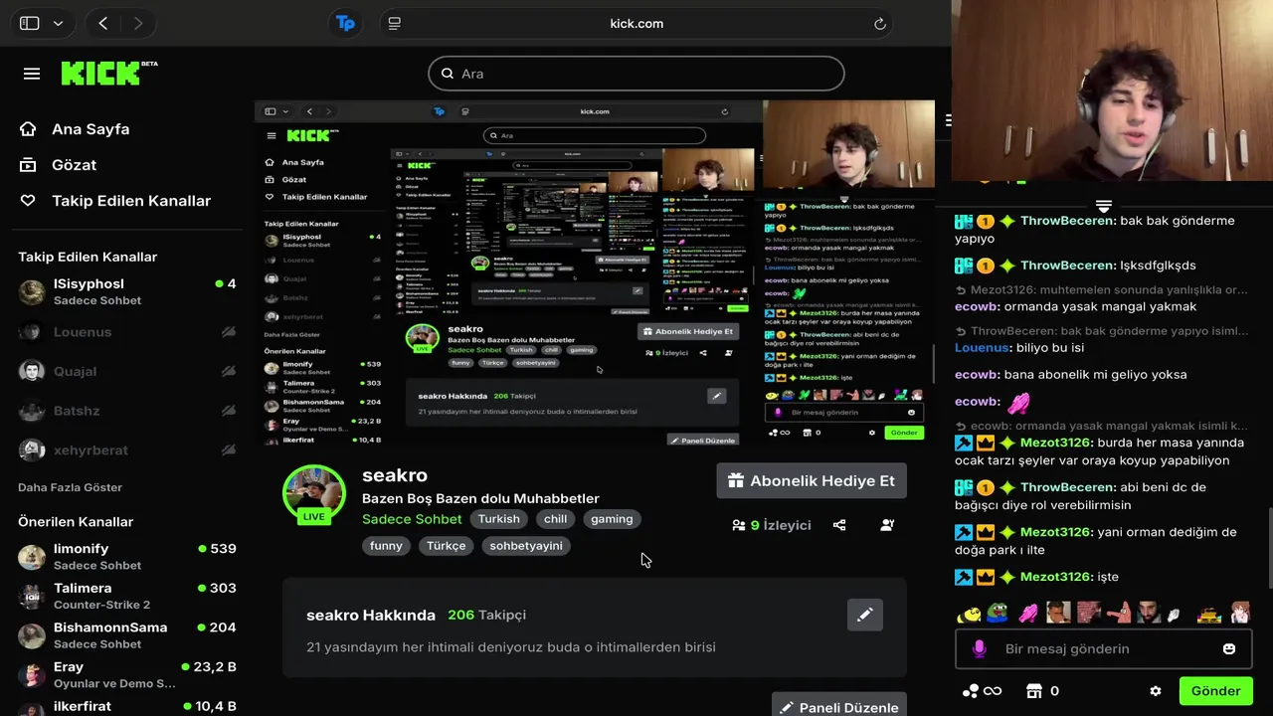Open the channel points infinity icon
The height and width of the screenshot is (716, 1273).
click(x=982, y=691)
